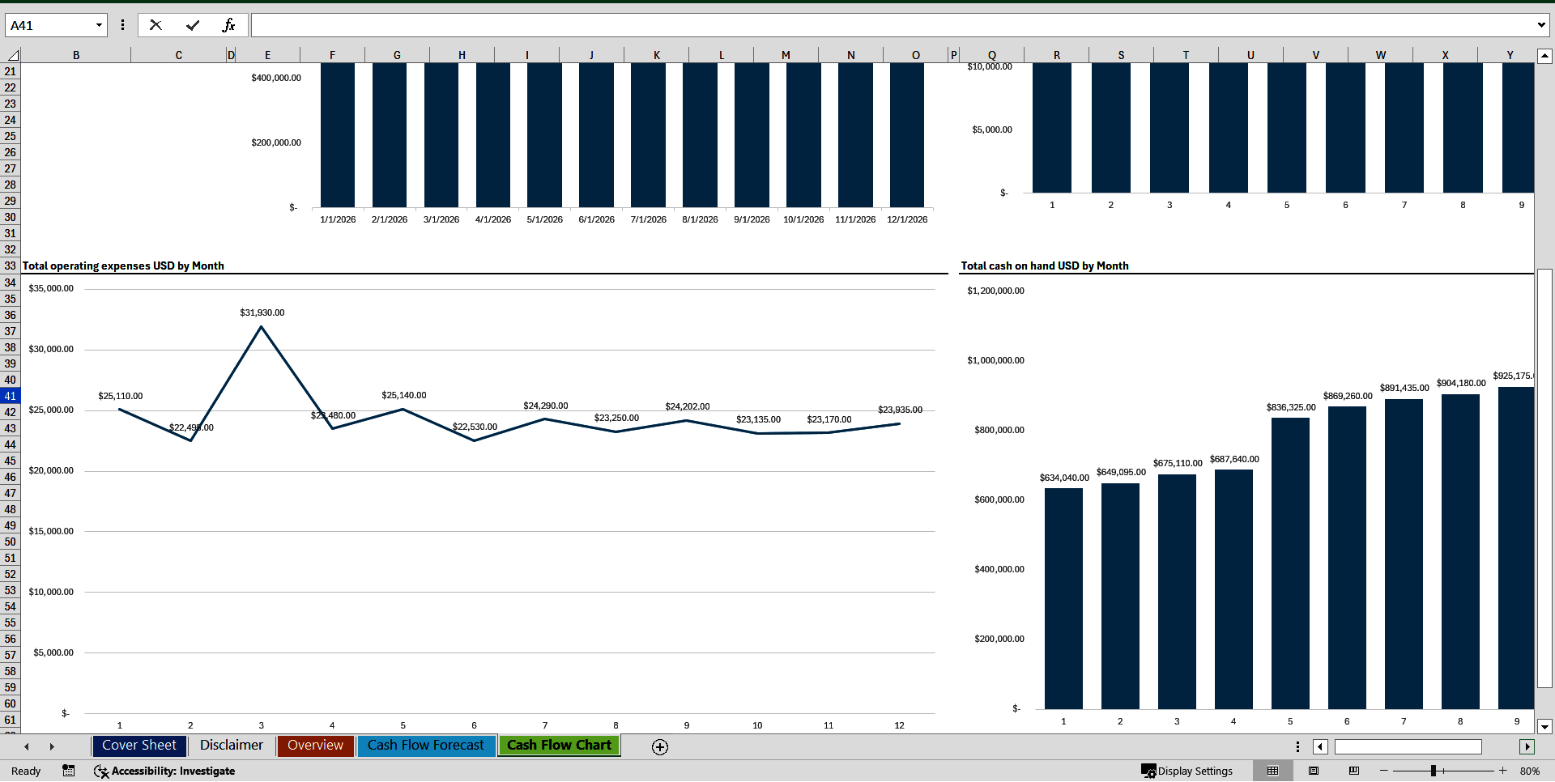Click the right horizontal scrollbar arrow
This screenshot has height=782, width=1555.
tap(1528, 746)
